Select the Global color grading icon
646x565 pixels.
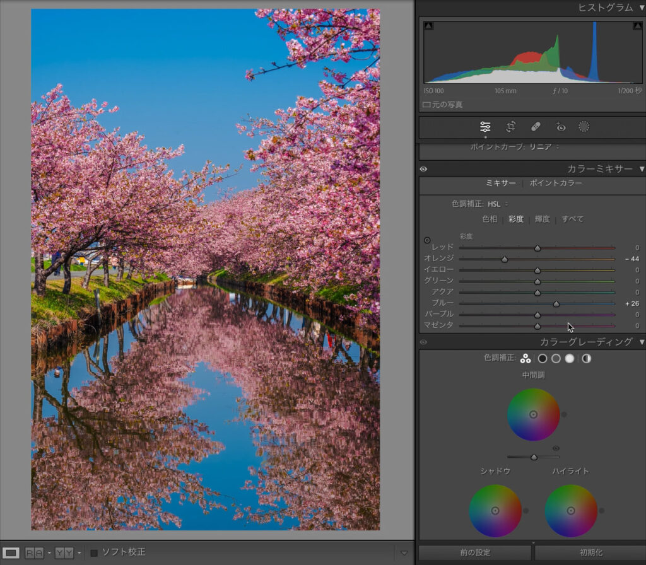tap(586, 359)
